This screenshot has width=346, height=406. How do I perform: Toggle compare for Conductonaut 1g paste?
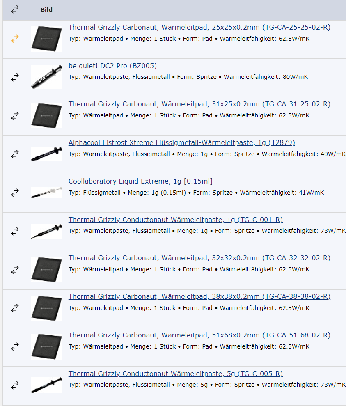15,231
